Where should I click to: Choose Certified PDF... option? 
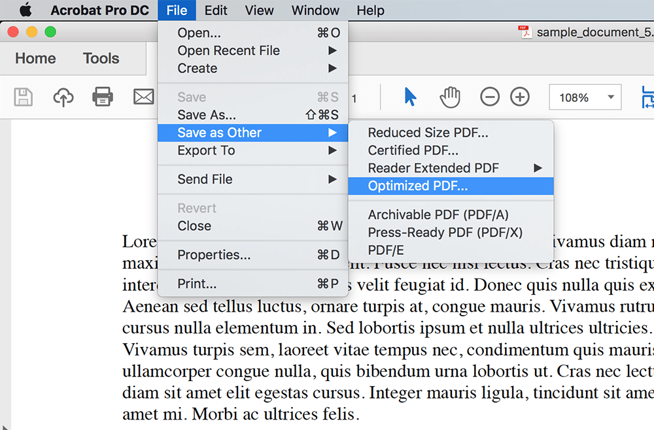pos(451,150)
